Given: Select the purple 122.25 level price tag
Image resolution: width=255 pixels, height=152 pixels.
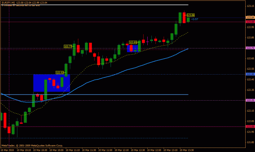Looking at the screenshot, I should [250, 100].
